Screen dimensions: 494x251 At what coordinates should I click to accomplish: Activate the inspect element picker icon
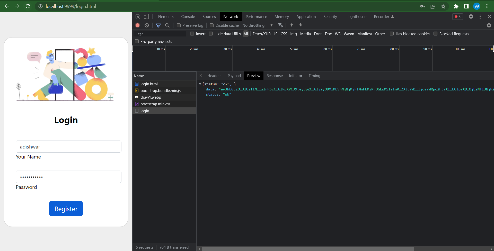(x=138, y=17)
